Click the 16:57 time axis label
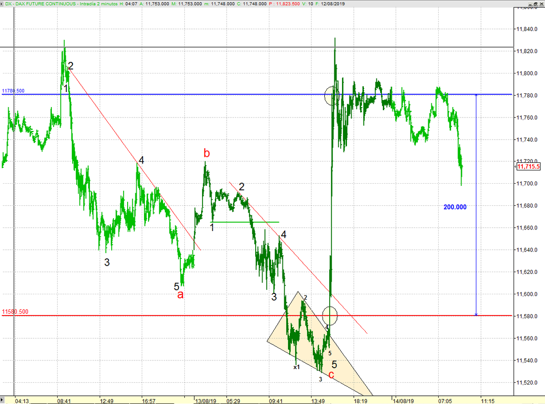 pyautogui.click(x=149, y=401)
